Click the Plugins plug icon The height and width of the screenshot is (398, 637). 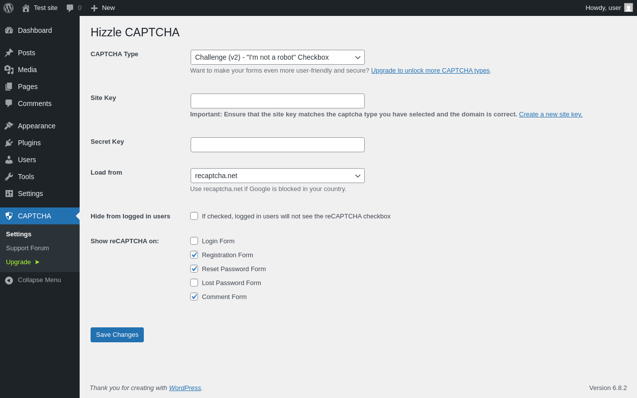(x=9, y=143)
